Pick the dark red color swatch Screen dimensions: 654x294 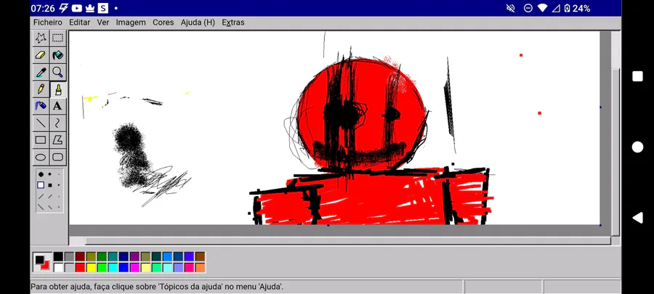[x=80, y=256]
